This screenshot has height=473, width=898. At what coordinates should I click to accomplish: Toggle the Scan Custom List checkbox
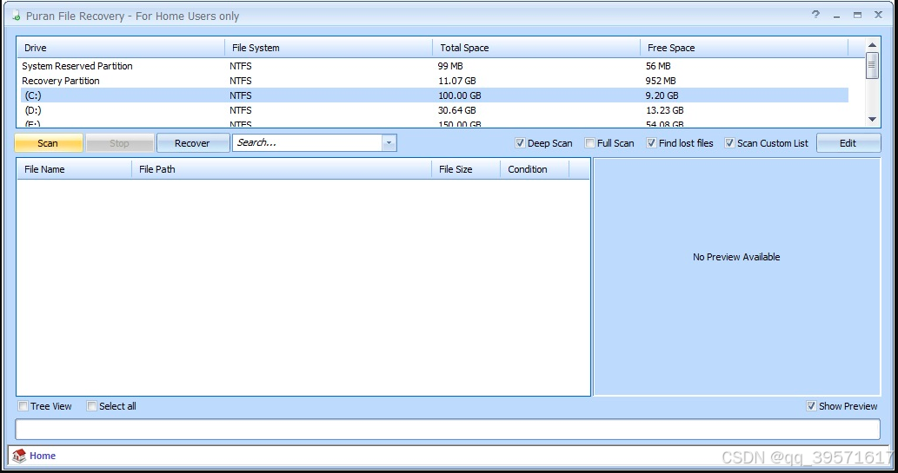[729, 143]
